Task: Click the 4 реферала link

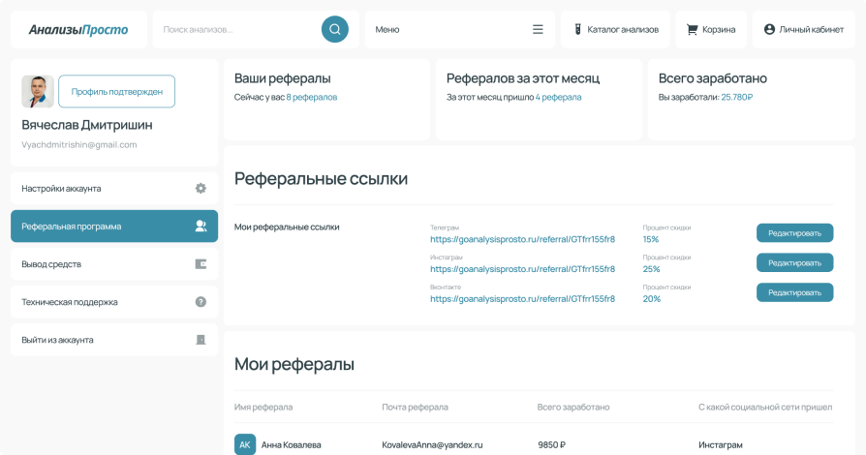Action: pos(558,97)
